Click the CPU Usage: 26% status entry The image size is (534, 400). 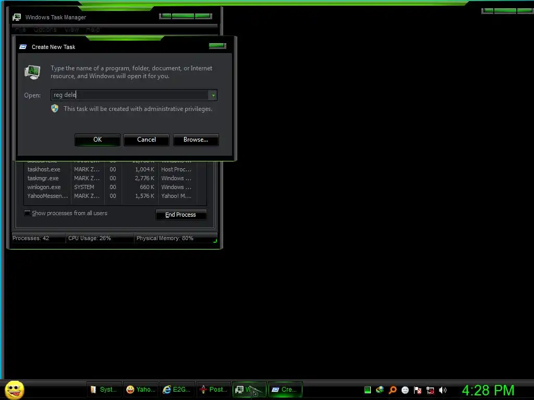pos(90,238)
